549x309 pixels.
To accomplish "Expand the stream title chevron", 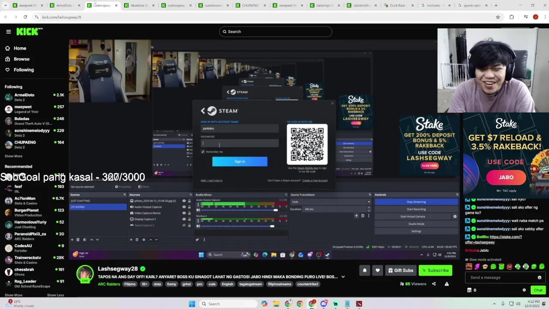I will click(x=343, y=277).
